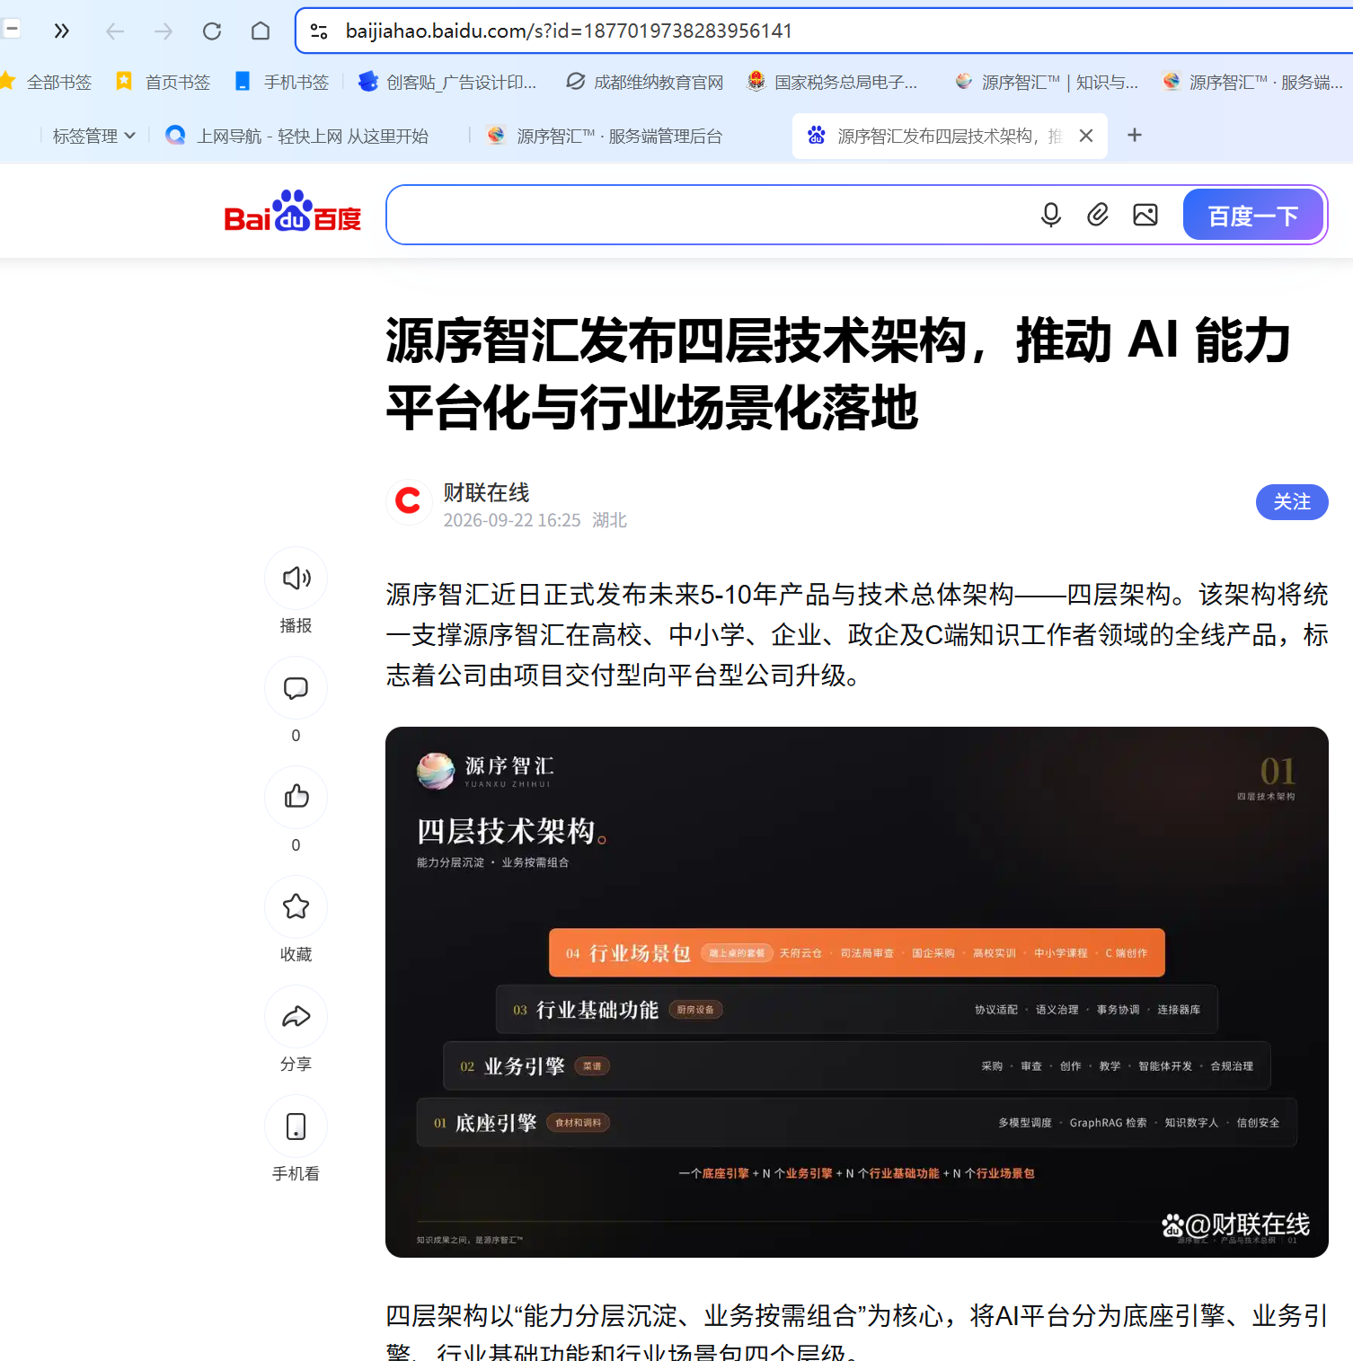Open a new browser tab

tap(1135, 135)
